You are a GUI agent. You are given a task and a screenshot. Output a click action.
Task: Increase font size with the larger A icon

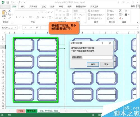click(48, 12)
